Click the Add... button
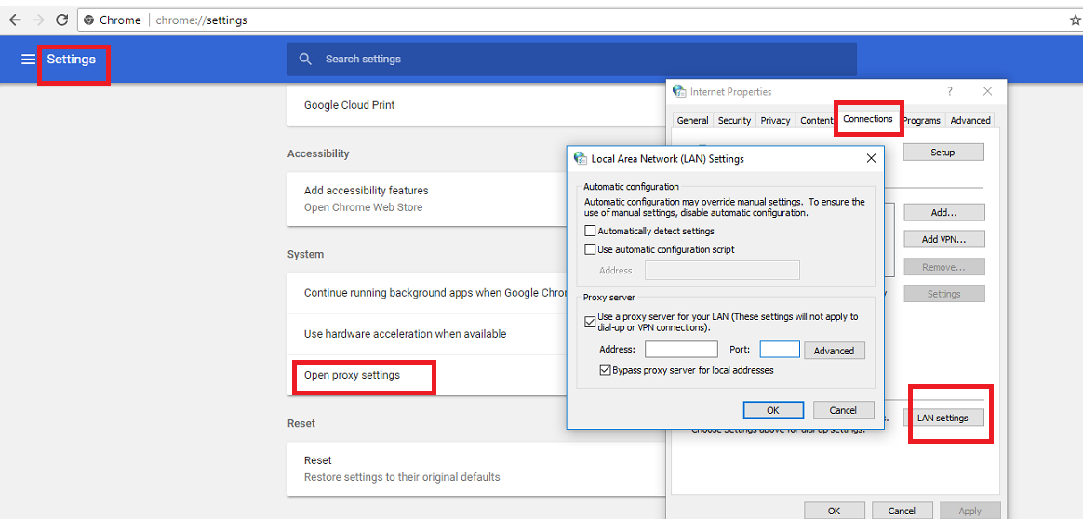Screen dimensions: 1083x519 click(943, 213)
